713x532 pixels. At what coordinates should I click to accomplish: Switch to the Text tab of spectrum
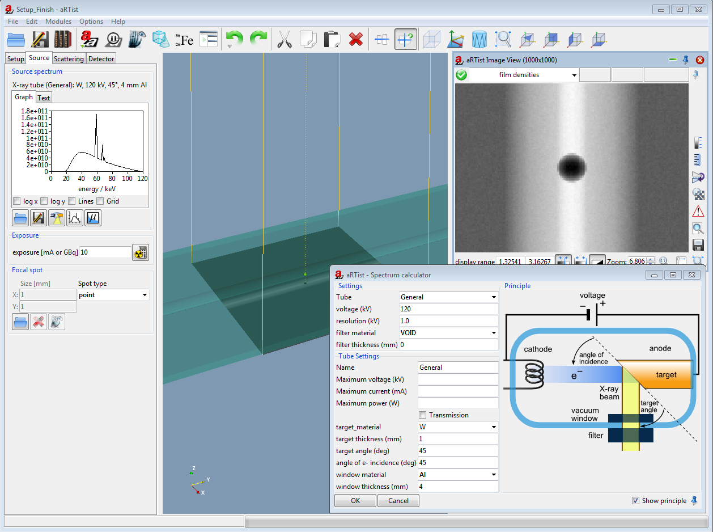click(x=44, y=98)
